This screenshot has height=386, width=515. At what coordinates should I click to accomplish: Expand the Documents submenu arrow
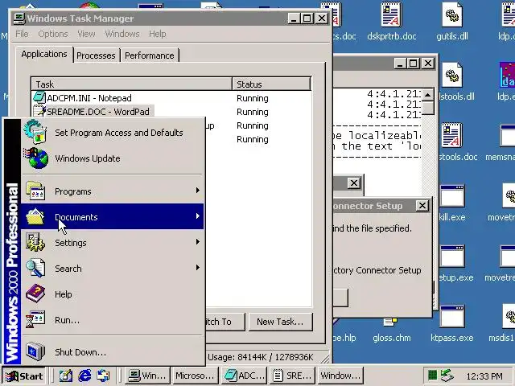[198, 216]
